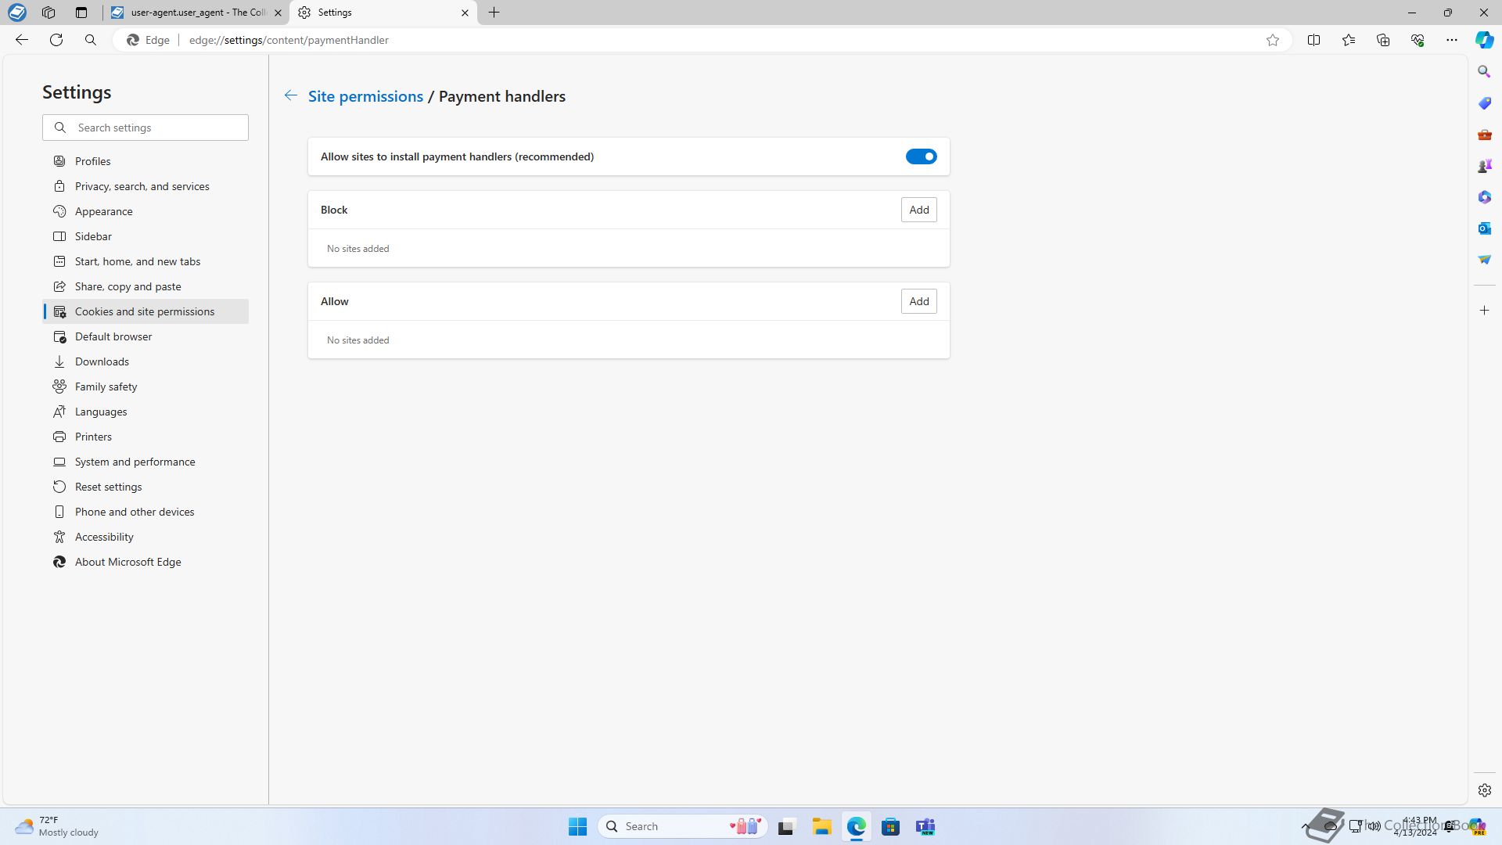
Task: Open a new tab with the plus button
Action: (x=494, y=13)
